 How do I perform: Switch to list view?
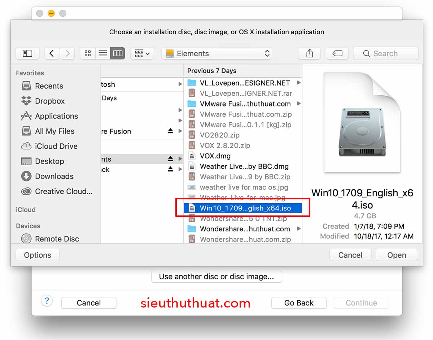[103, 53]
